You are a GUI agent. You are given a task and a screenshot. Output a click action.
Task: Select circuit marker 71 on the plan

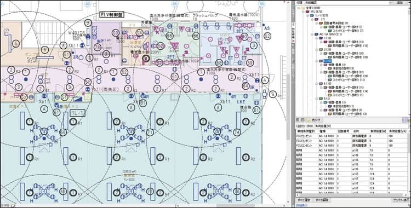coord(150,132)
